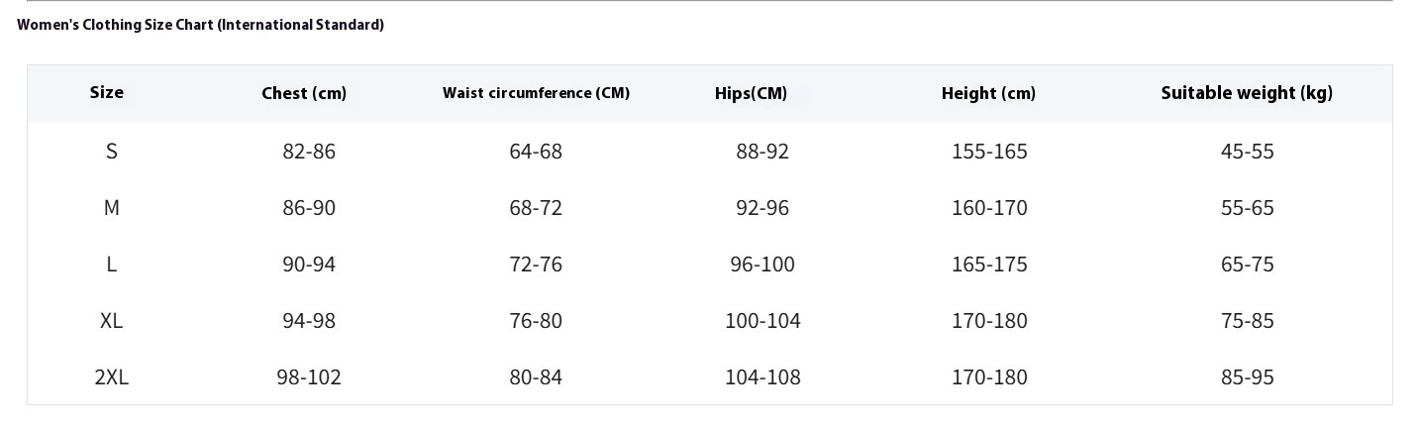Click the 170-180 height in 2XL row
This screenshot has height=425, width=1418.
tap(989, 376)
